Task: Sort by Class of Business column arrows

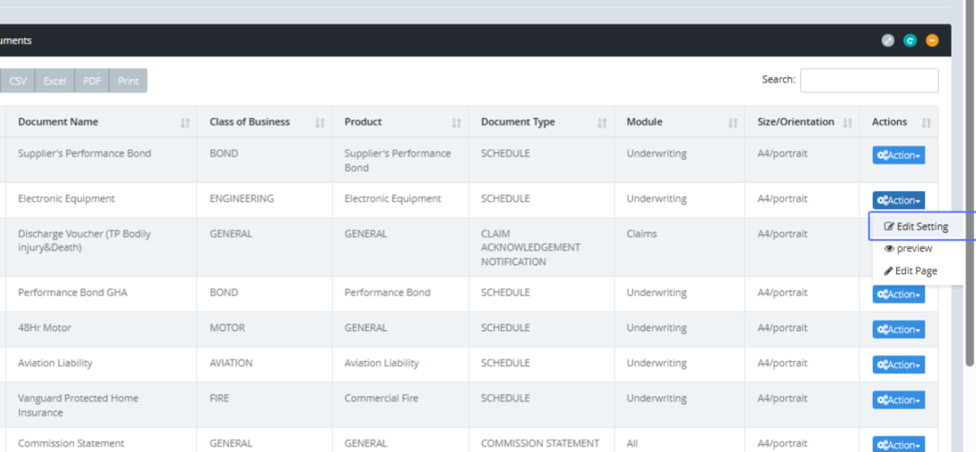Action: [x=320, y=123]
